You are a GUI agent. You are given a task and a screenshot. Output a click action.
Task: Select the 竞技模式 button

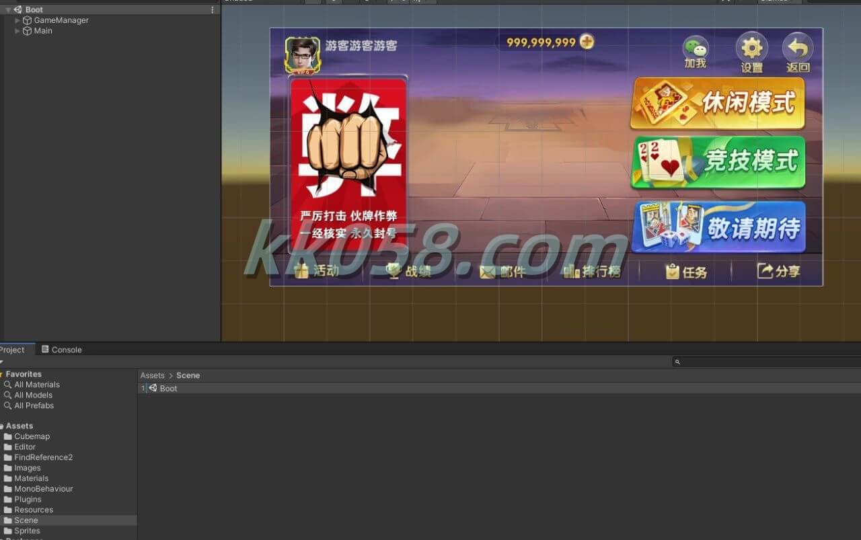coord(718,162)
